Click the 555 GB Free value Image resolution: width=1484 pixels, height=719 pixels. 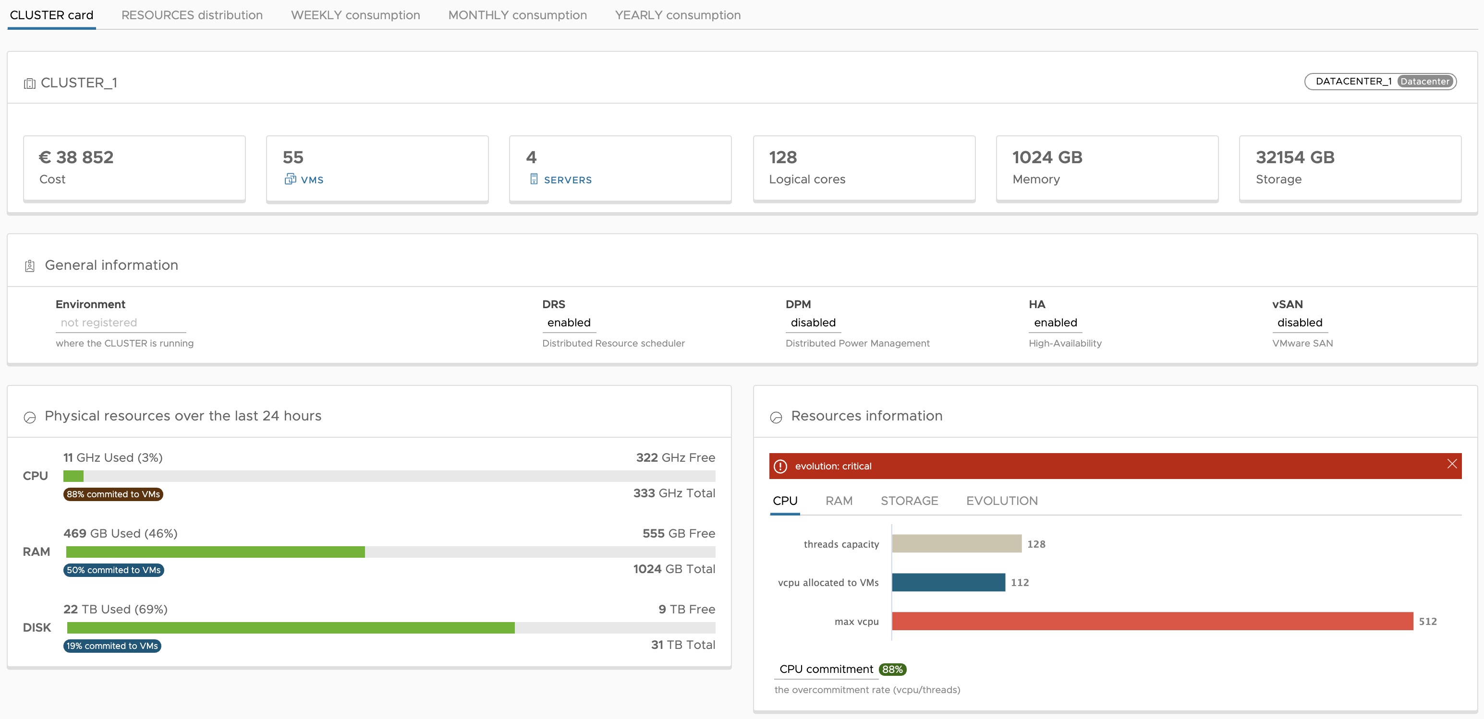coord(679,534)
